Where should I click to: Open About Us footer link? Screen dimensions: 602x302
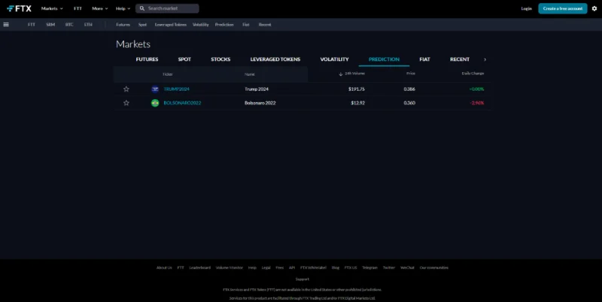[164, 267]
